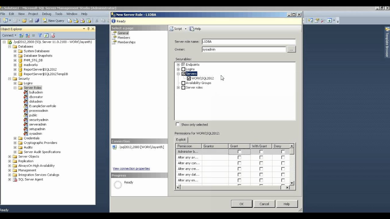Expand the Logins securable node
The height and width of the screenshot is (219, 390).
pos(178,69)
